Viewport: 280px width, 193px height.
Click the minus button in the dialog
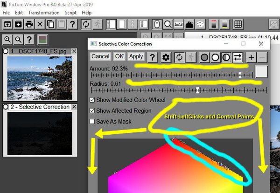[262, 57]
